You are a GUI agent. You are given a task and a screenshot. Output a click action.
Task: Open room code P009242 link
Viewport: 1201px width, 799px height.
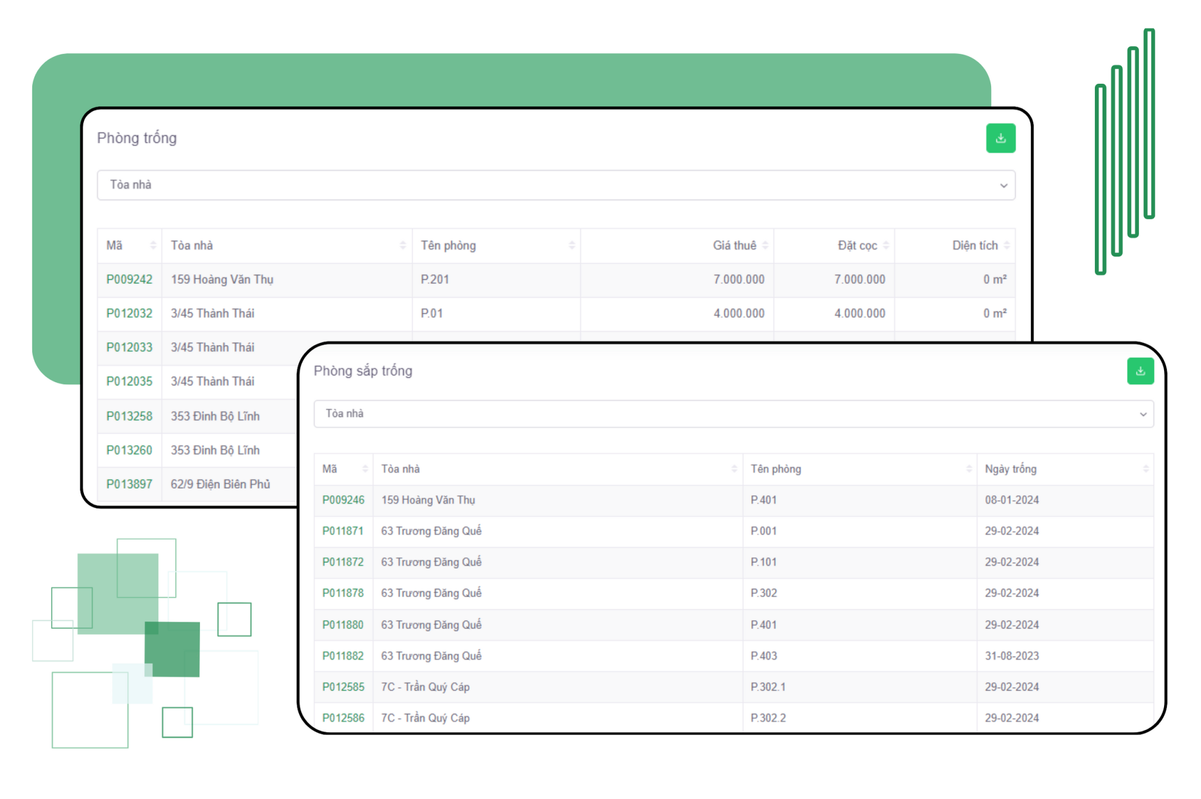tap(129, 280)
